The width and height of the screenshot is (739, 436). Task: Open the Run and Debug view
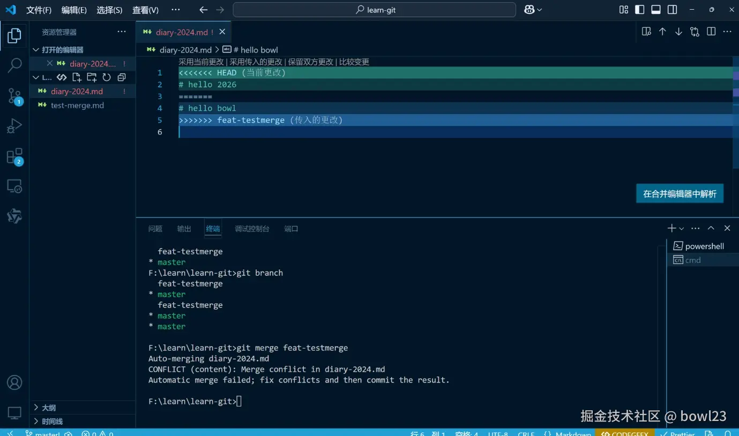(x=14, y=126)
